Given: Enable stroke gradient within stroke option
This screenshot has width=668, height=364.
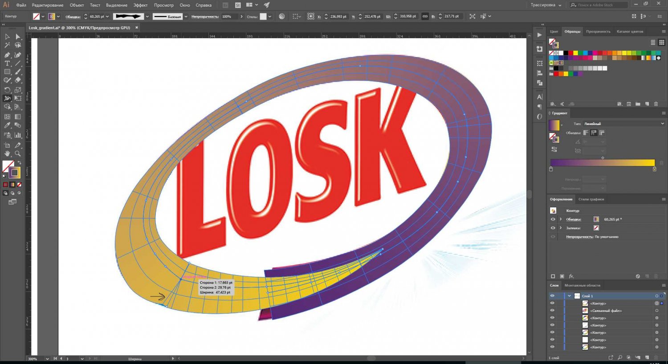Looking at the screenshot, I should pyautogui.click(x=586, y=133).
